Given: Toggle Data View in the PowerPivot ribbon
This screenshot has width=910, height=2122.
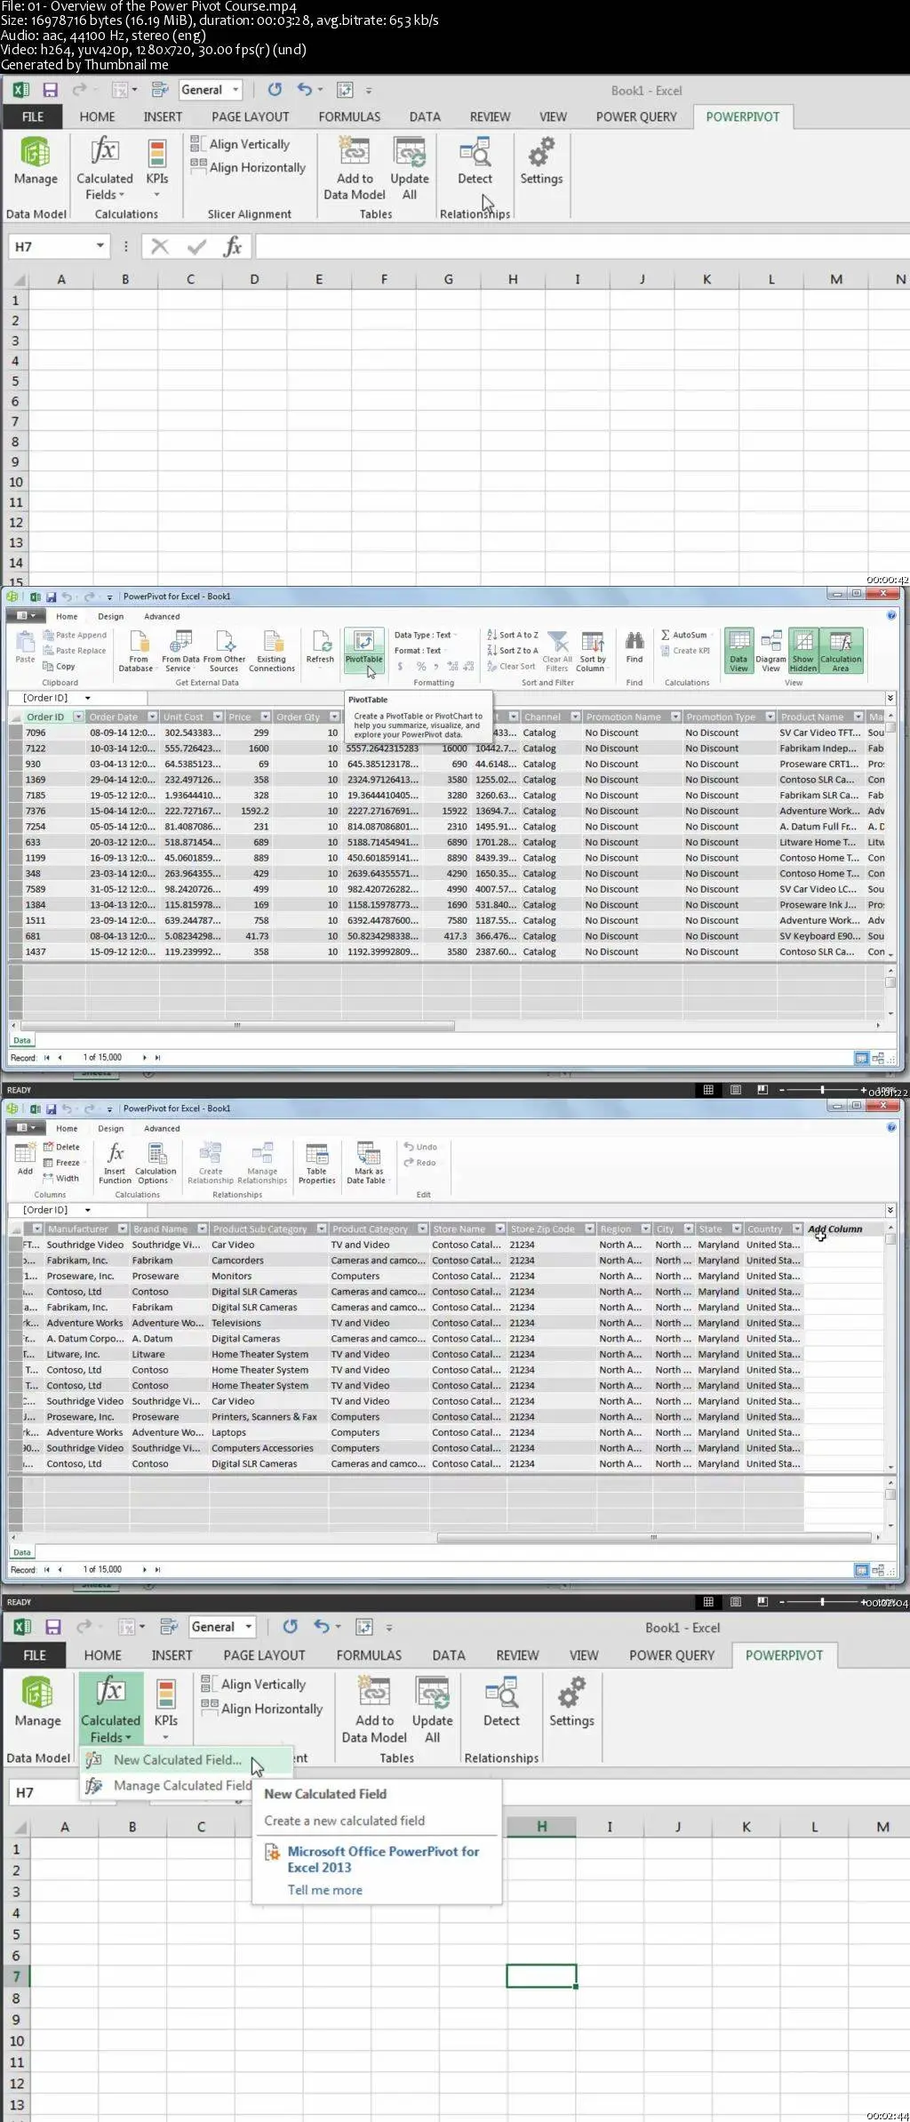Looking at the screenshot, I should click(x=738, y=651).
